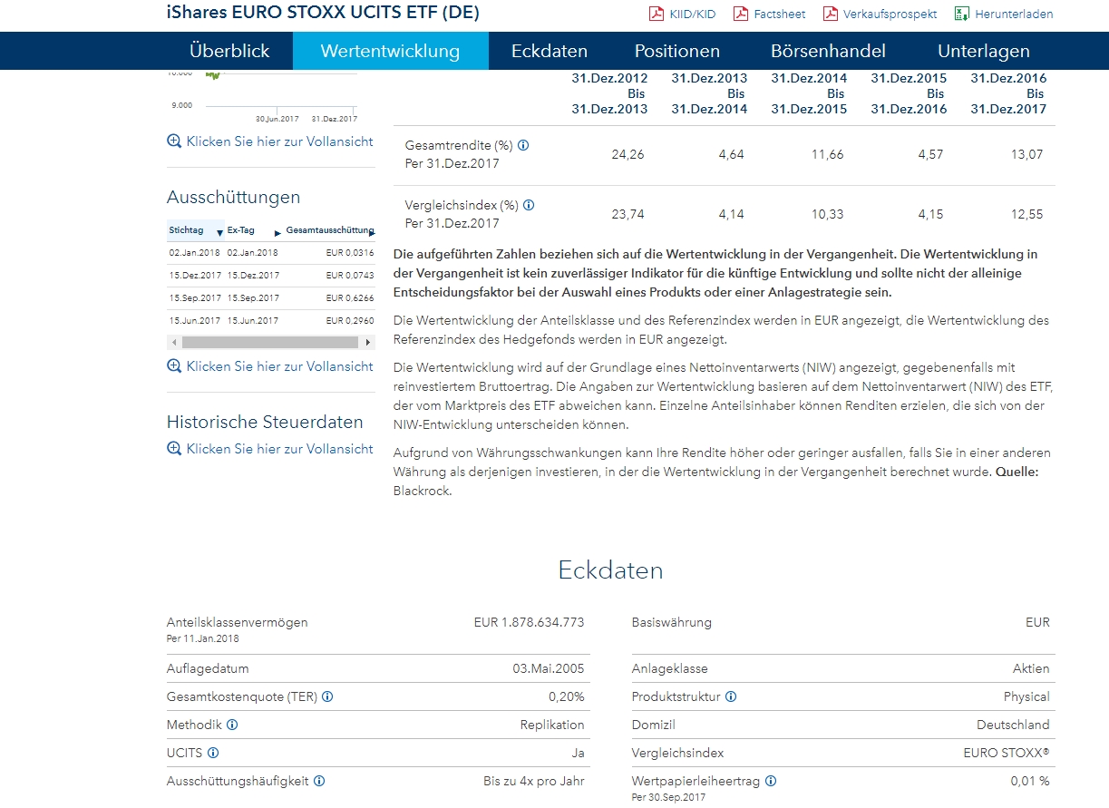Click the Eckdaten section heading
The image size is (1109, 808).
[x=611, y=570]
